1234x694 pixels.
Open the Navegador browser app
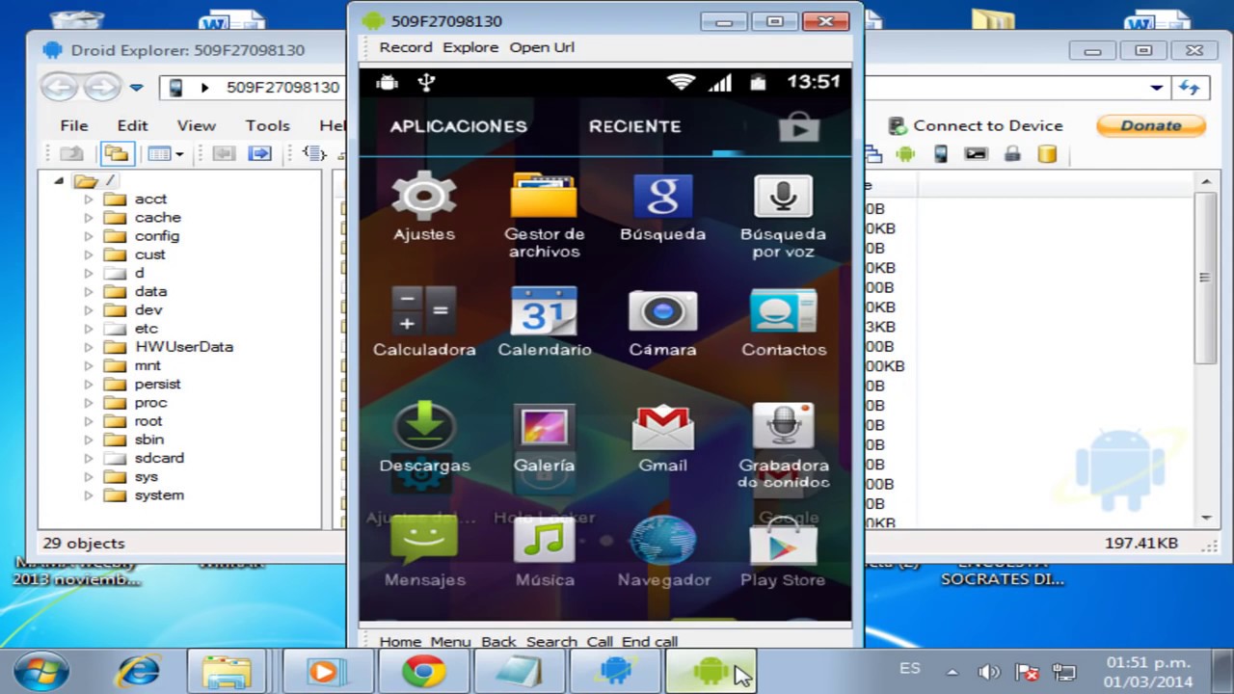point(662,552)
